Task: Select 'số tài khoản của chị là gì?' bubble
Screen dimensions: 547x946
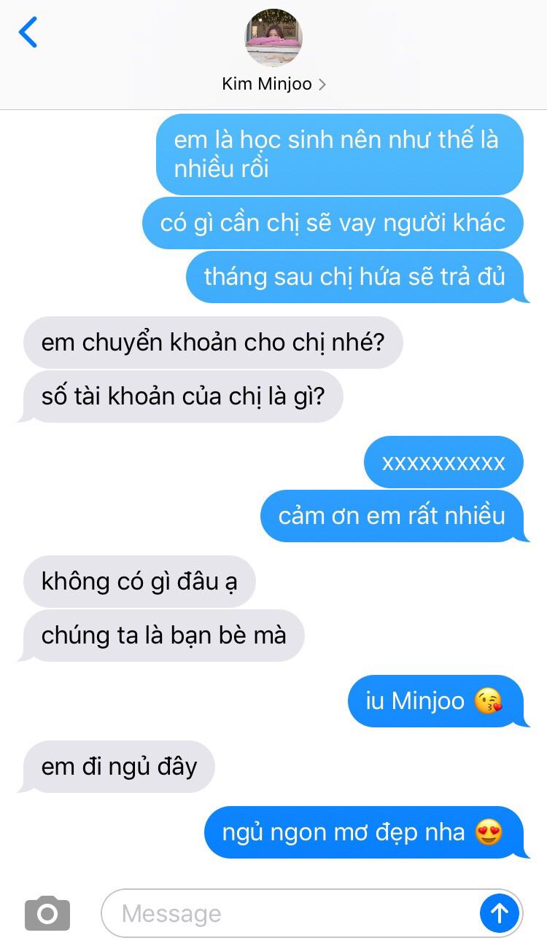Action: [x=182, y=396]
